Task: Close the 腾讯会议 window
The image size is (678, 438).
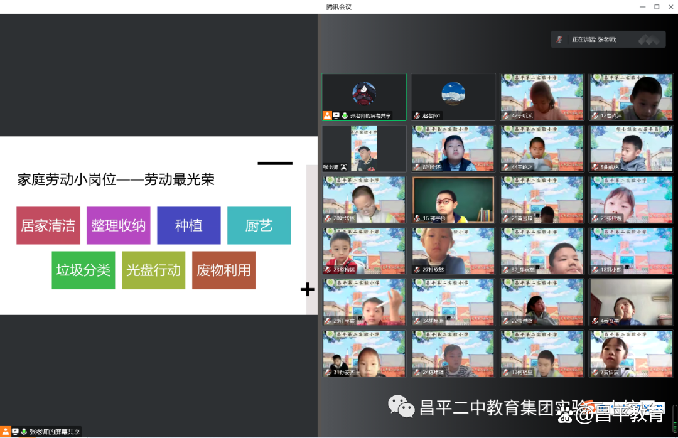Action: tap(670, 7)
